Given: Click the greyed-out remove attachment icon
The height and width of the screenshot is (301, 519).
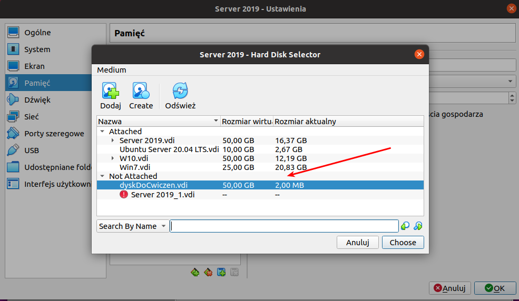Looking at the screenshot, I should [234, 272].
